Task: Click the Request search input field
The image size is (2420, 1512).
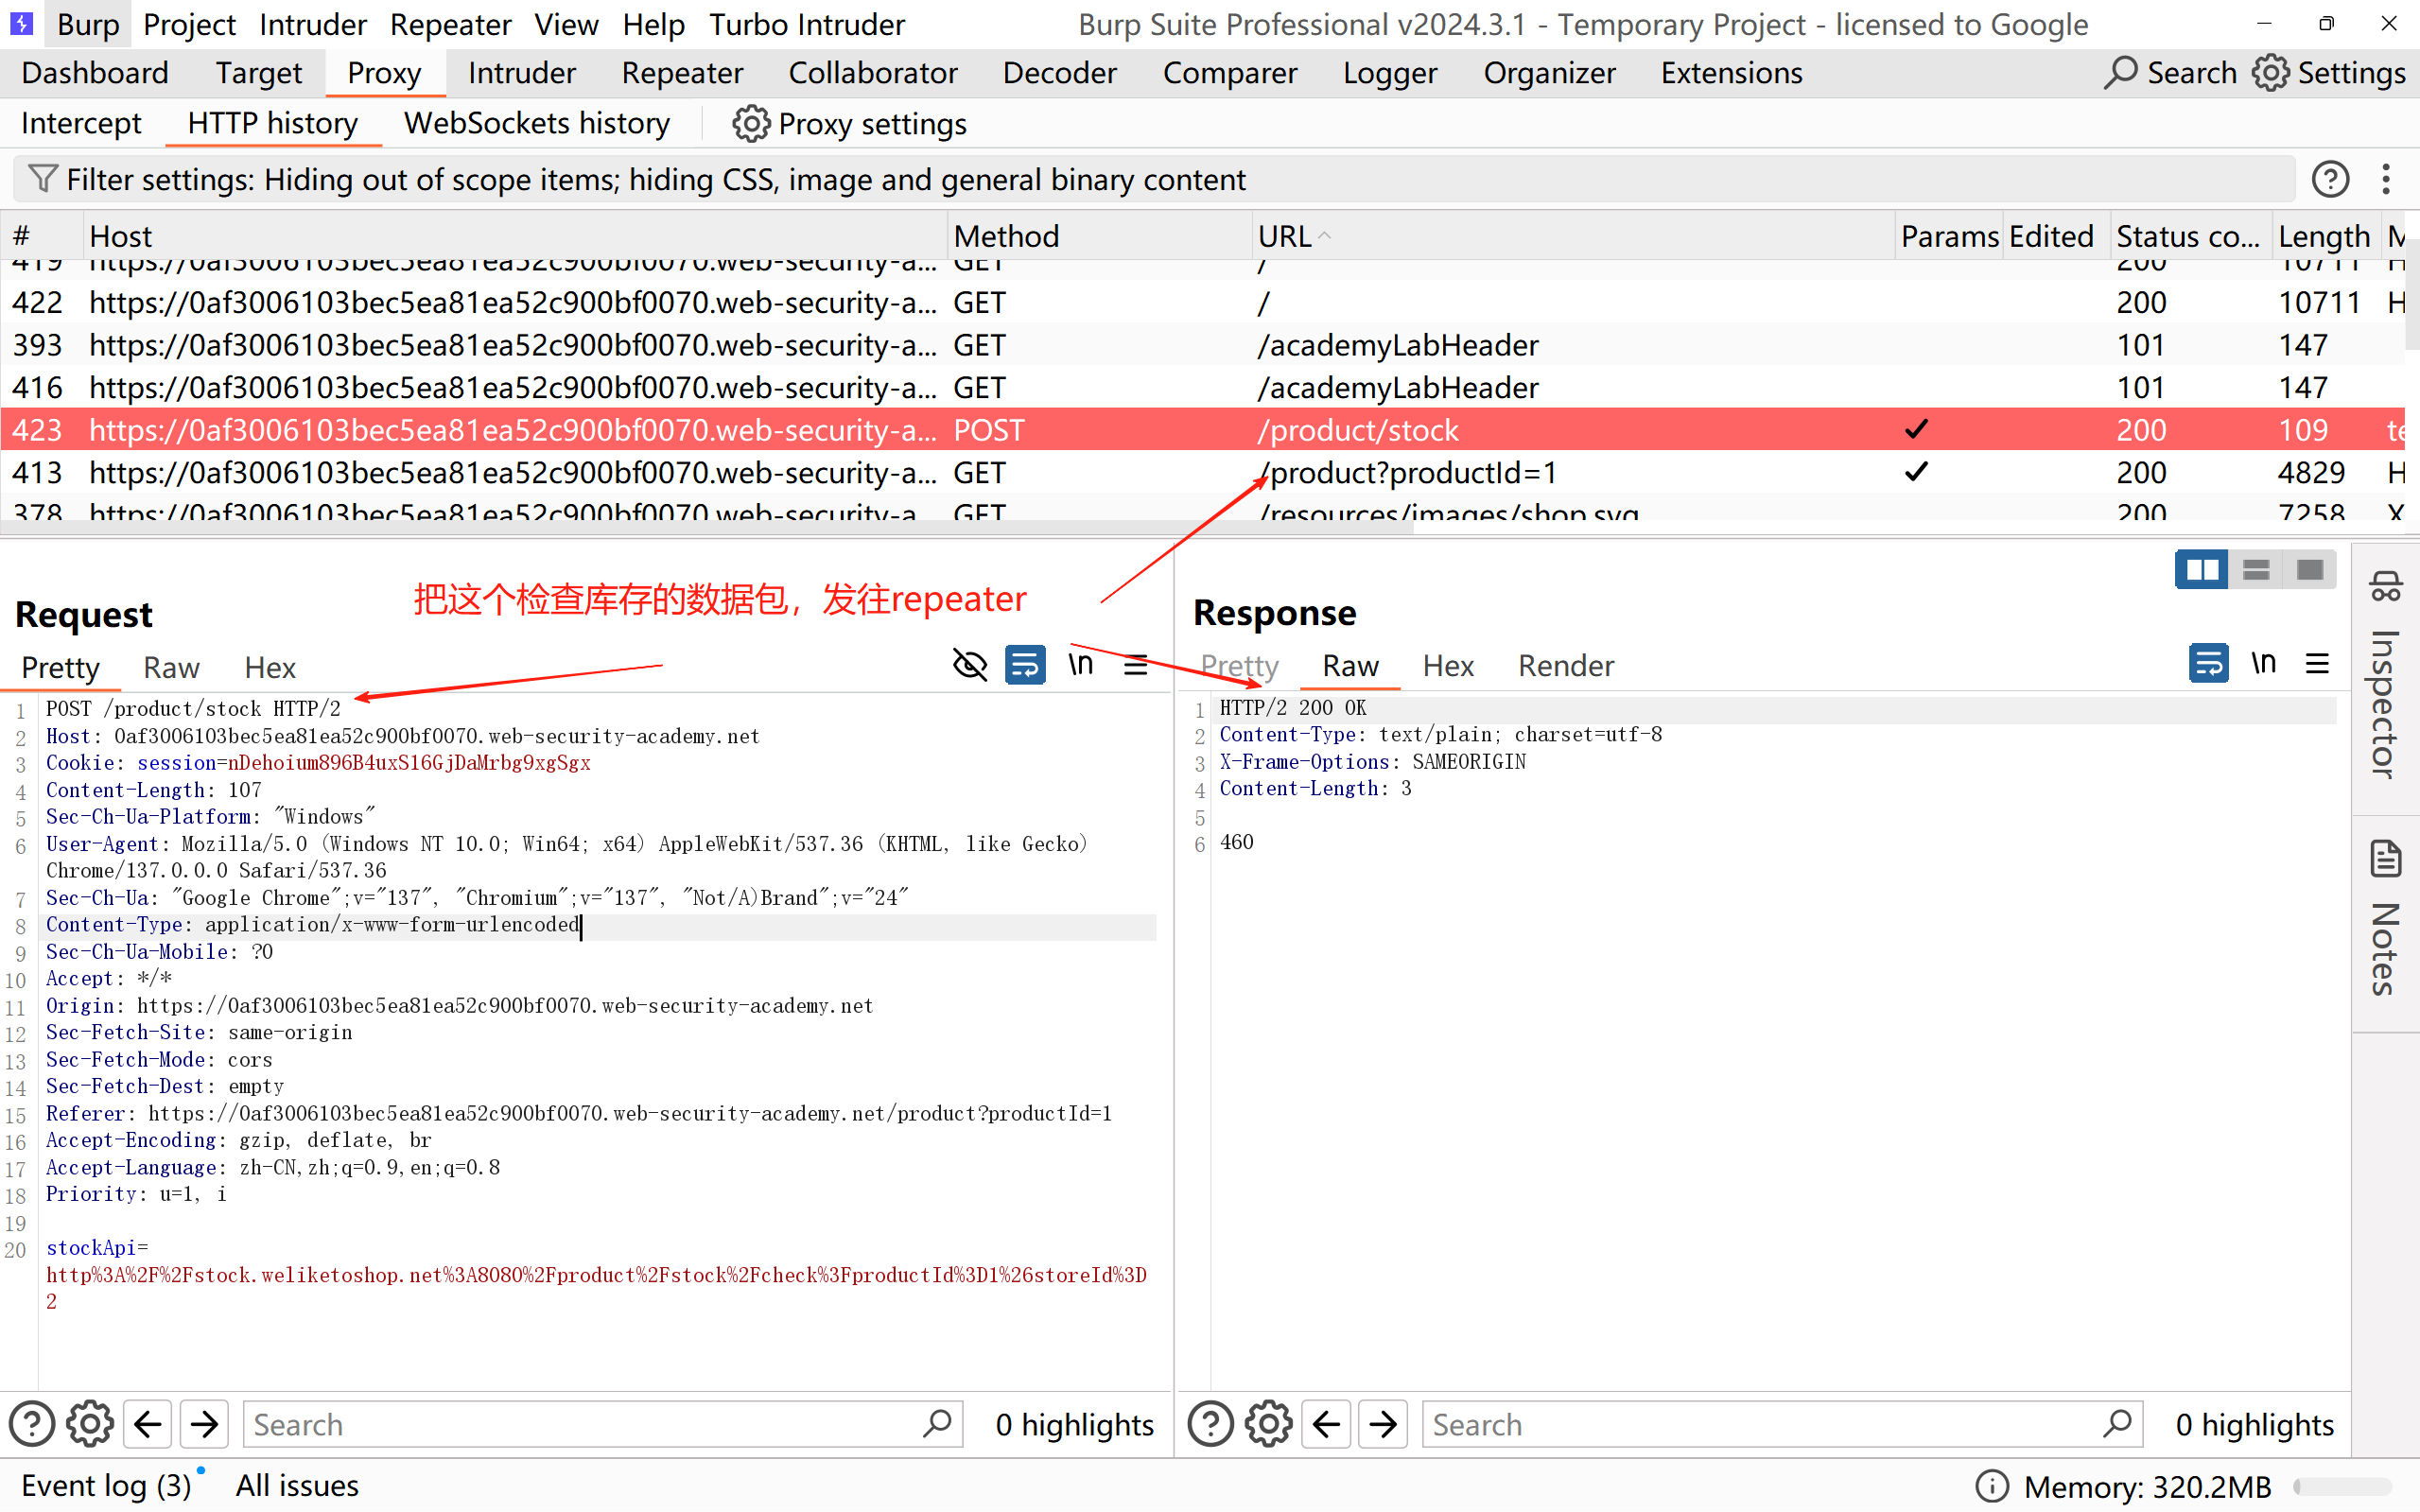Action: 585,1424
